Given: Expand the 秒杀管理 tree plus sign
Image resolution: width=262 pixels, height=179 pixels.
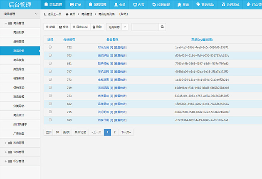Looking at the screenshot, I should click(x=6, y=143).
